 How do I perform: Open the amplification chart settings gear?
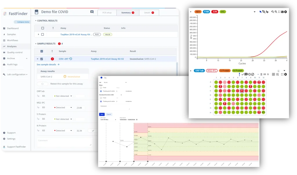[286, 12]
